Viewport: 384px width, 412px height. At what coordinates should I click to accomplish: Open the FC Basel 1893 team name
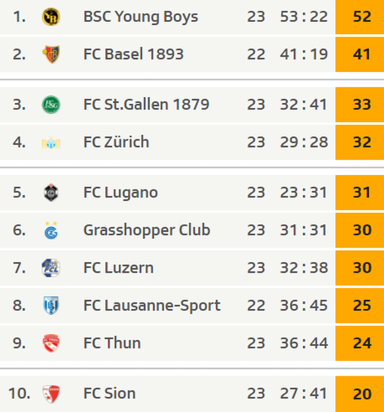(133, 54)
